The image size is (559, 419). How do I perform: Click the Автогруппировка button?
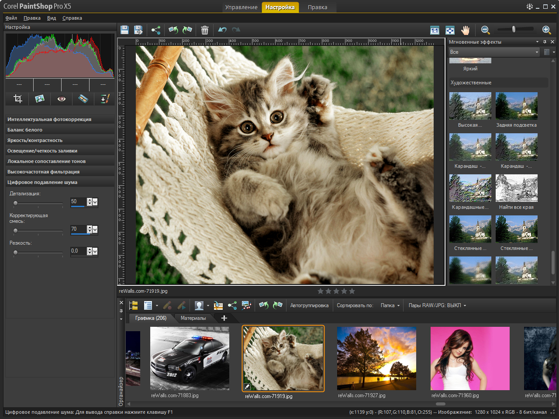pos(309,305)
